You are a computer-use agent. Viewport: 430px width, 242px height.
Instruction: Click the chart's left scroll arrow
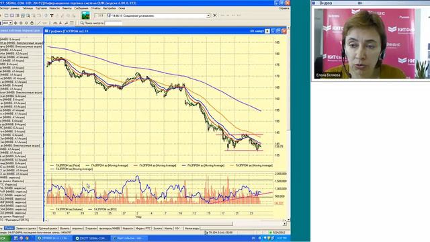[46, 220]
